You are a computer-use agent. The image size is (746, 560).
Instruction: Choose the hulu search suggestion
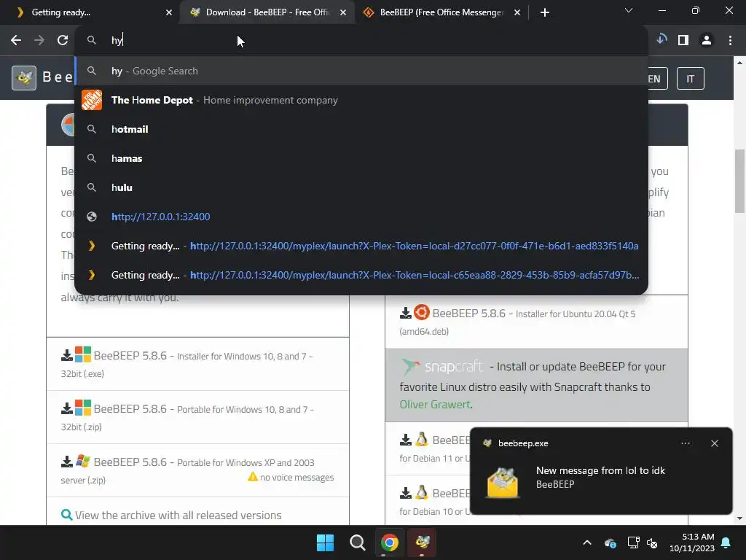click(361, 187)
